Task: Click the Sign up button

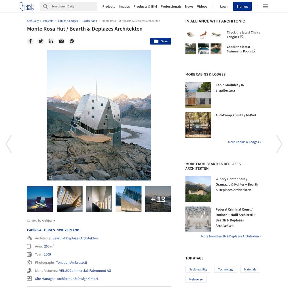Action: 242,6
